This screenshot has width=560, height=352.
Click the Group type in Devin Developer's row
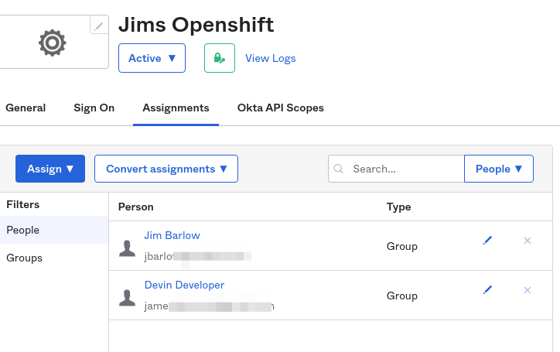(x=401, y=296)
